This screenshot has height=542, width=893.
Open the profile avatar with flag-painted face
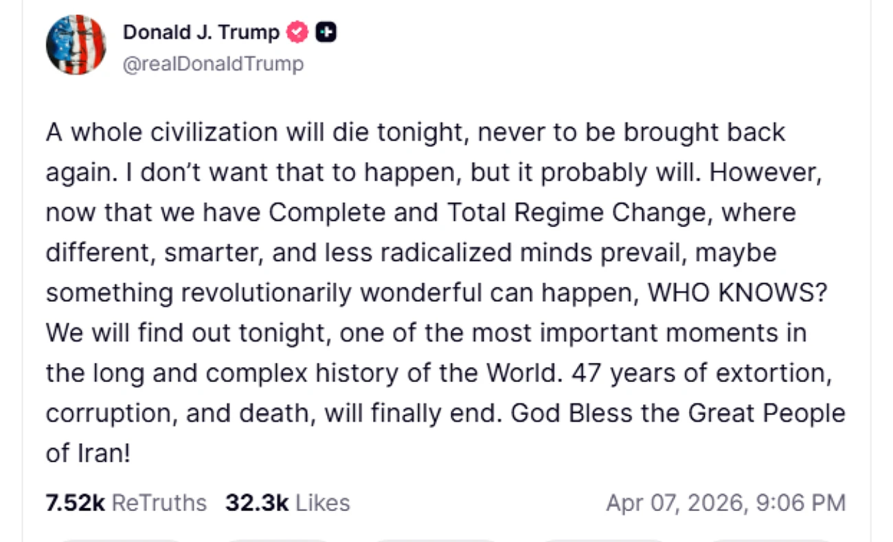coord(76,45)
